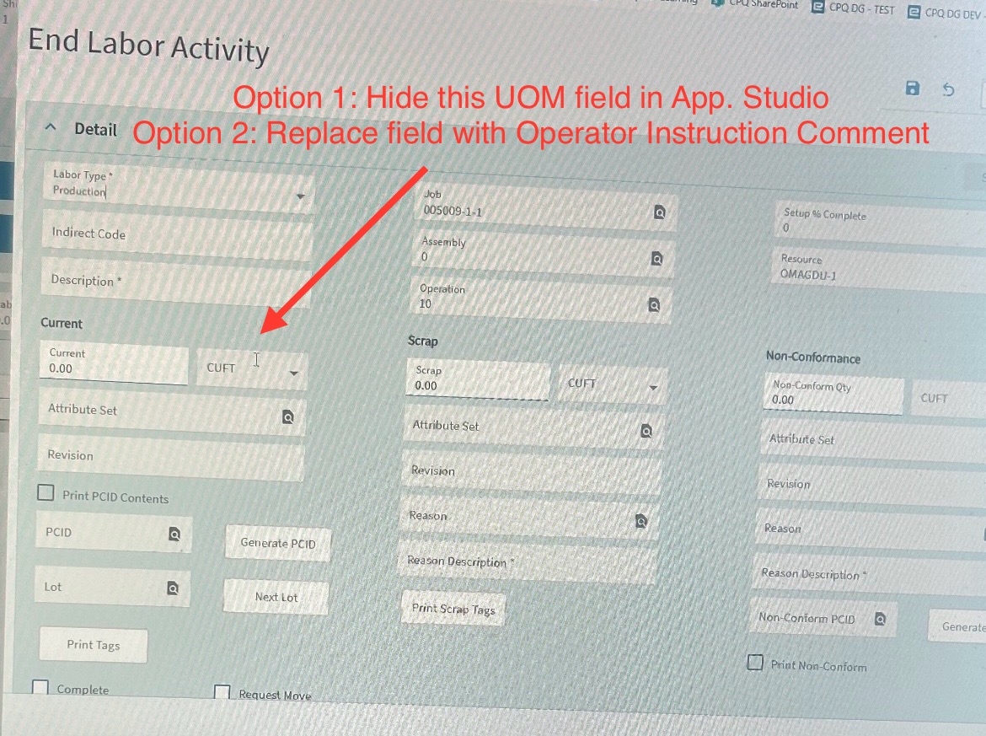Image resolution: width=986 pixels, height=736 pixels.
Task: Click the Non-Conformance Reason field
Action: [870, 529]
